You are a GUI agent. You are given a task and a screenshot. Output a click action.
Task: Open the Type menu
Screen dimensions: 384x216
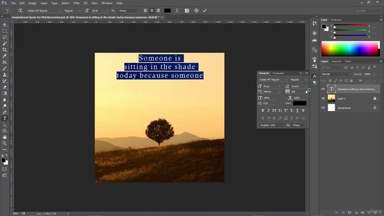[x=55, y=3]
